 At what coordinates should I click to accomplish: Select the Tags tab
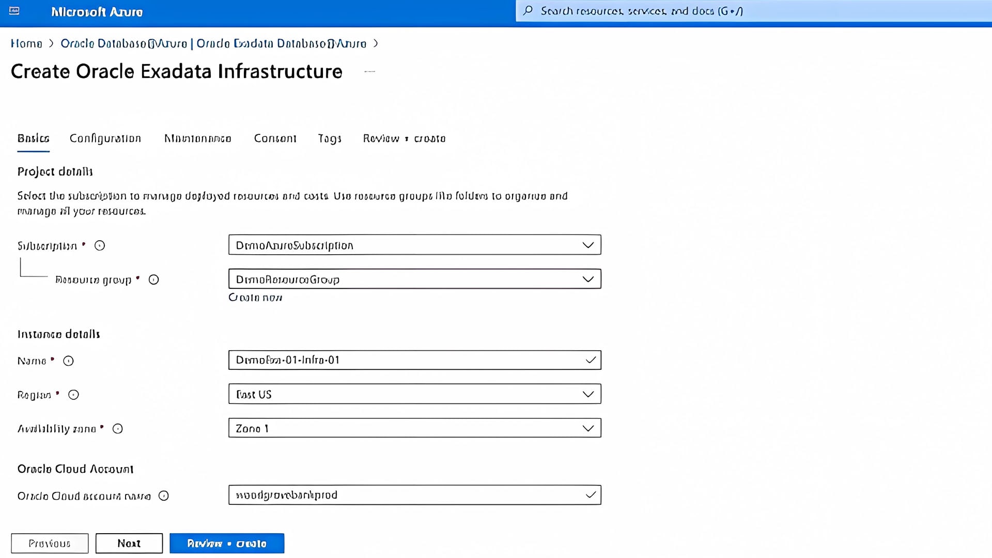pyautogui.click(x=330, y=138)
